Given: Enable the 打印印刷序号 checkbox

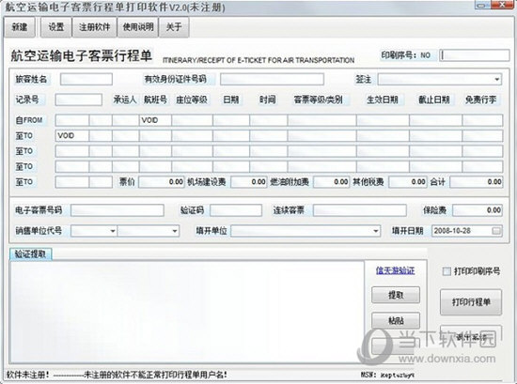Looking at the screenshot, I should [x=446, y=271].
